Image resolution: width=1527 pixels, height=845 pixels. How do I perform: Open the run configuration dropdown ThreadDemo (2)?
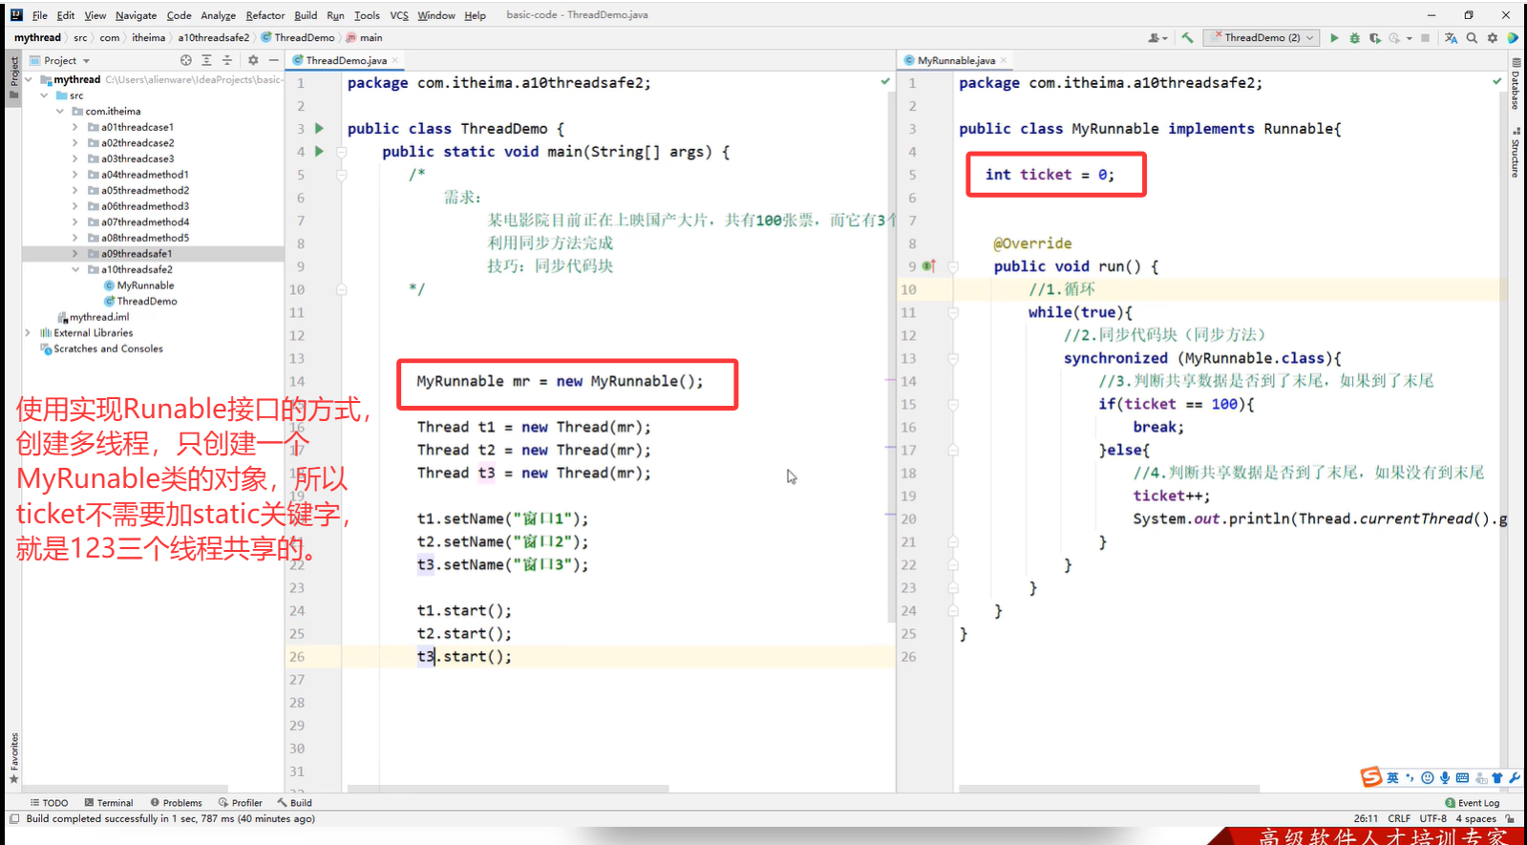(1262, 38)
